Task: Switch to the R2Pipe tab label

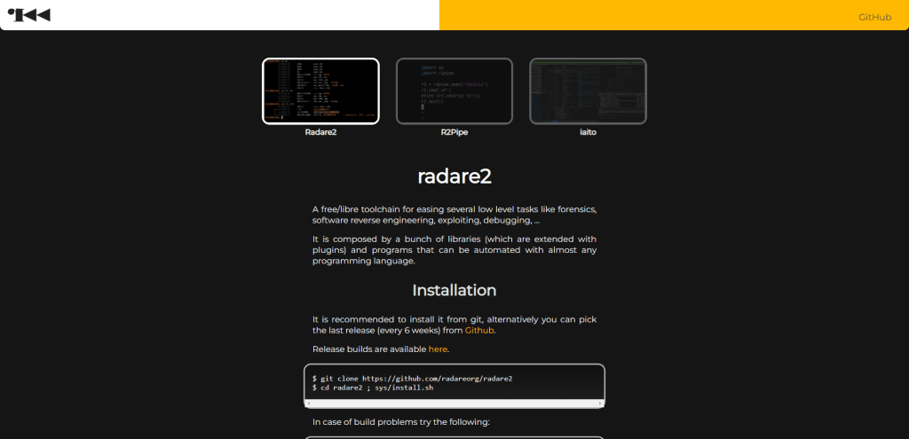Action: pos(454,132)
